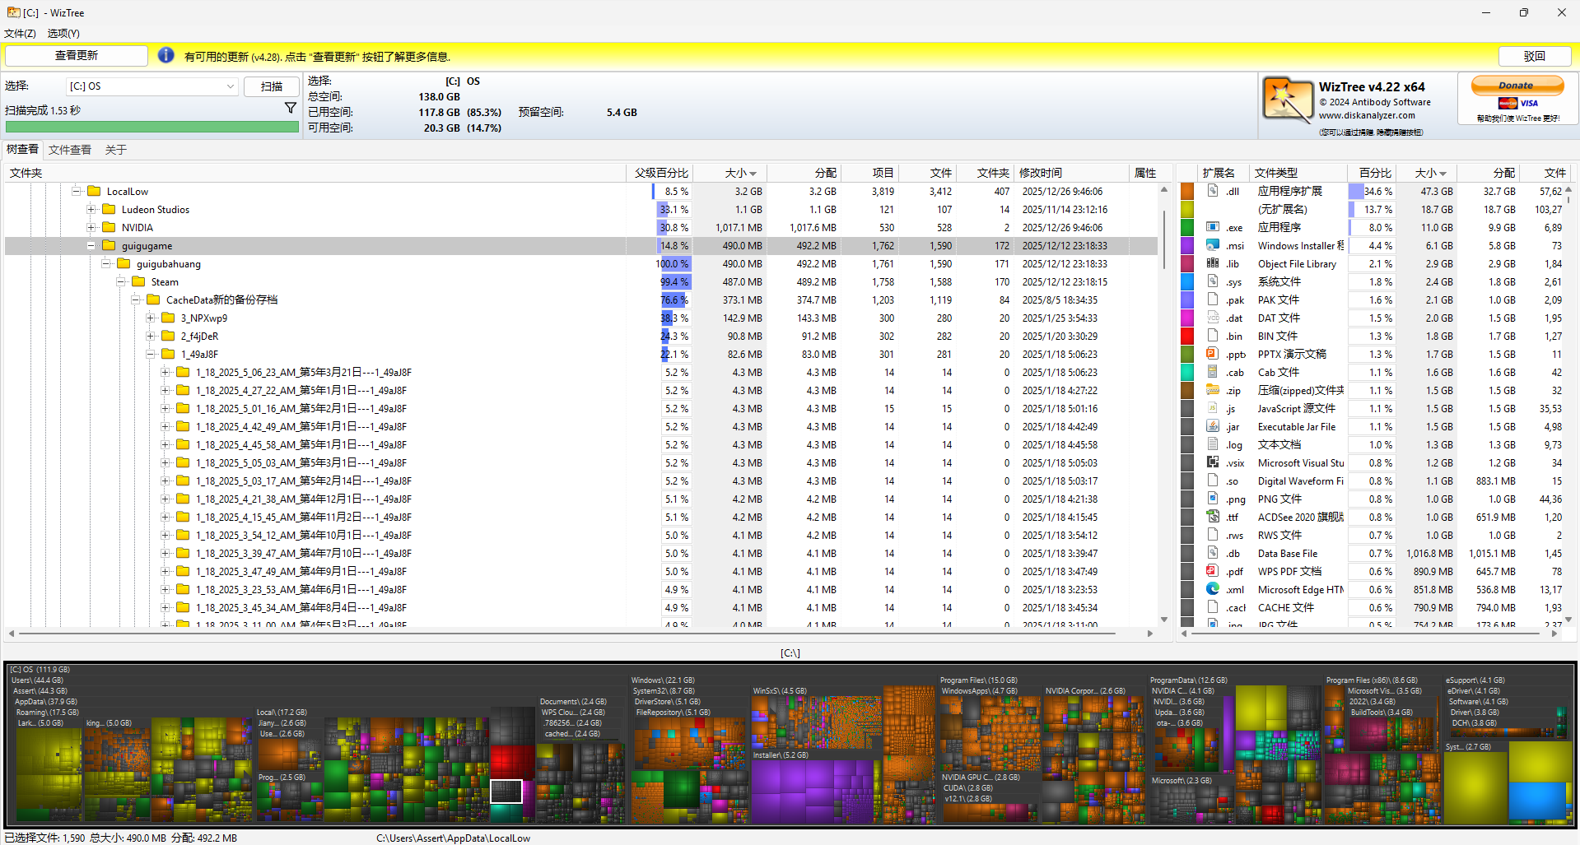Click the .dll file type icon
The width and height of the screenshot is (1580, 845).
(1213, 191)
